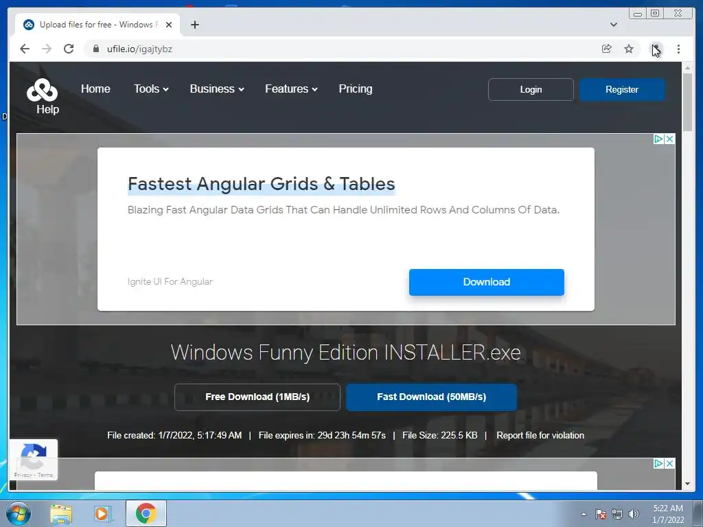The image size is (703, 527).
Task: Click the file name Windows Funny Edition INSTALLER.exe
Action: 346,353
